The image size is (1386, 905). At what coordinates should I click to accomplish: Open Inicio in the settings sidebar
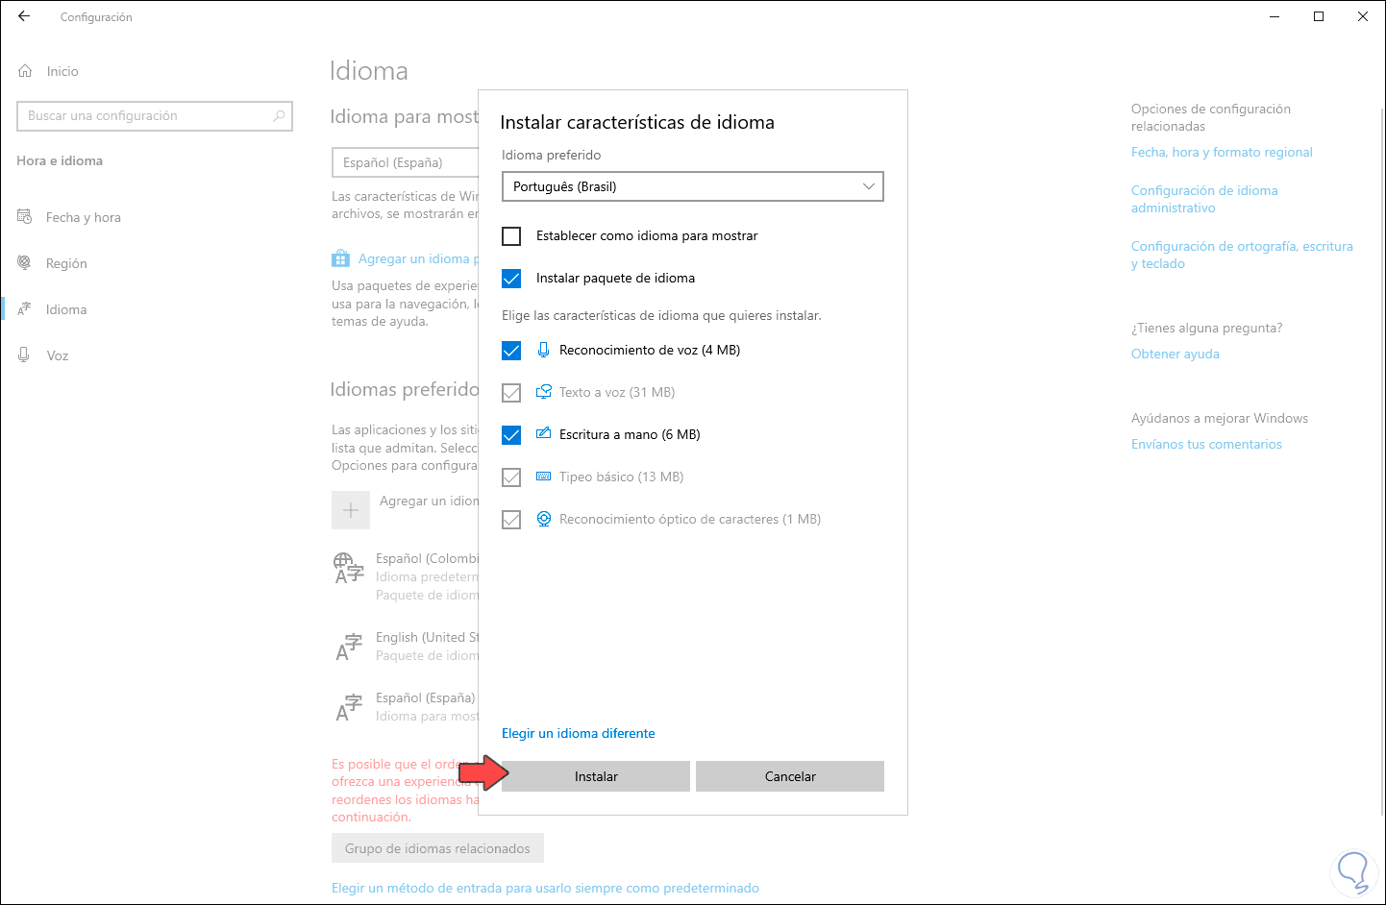[x=62, y=71]
